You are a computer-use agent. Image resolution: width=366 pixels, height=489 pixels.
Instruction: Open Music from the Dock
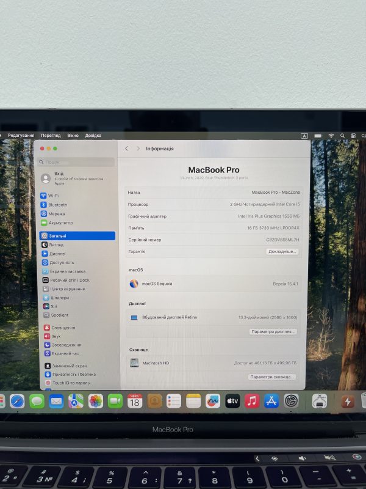click(252, 401)
